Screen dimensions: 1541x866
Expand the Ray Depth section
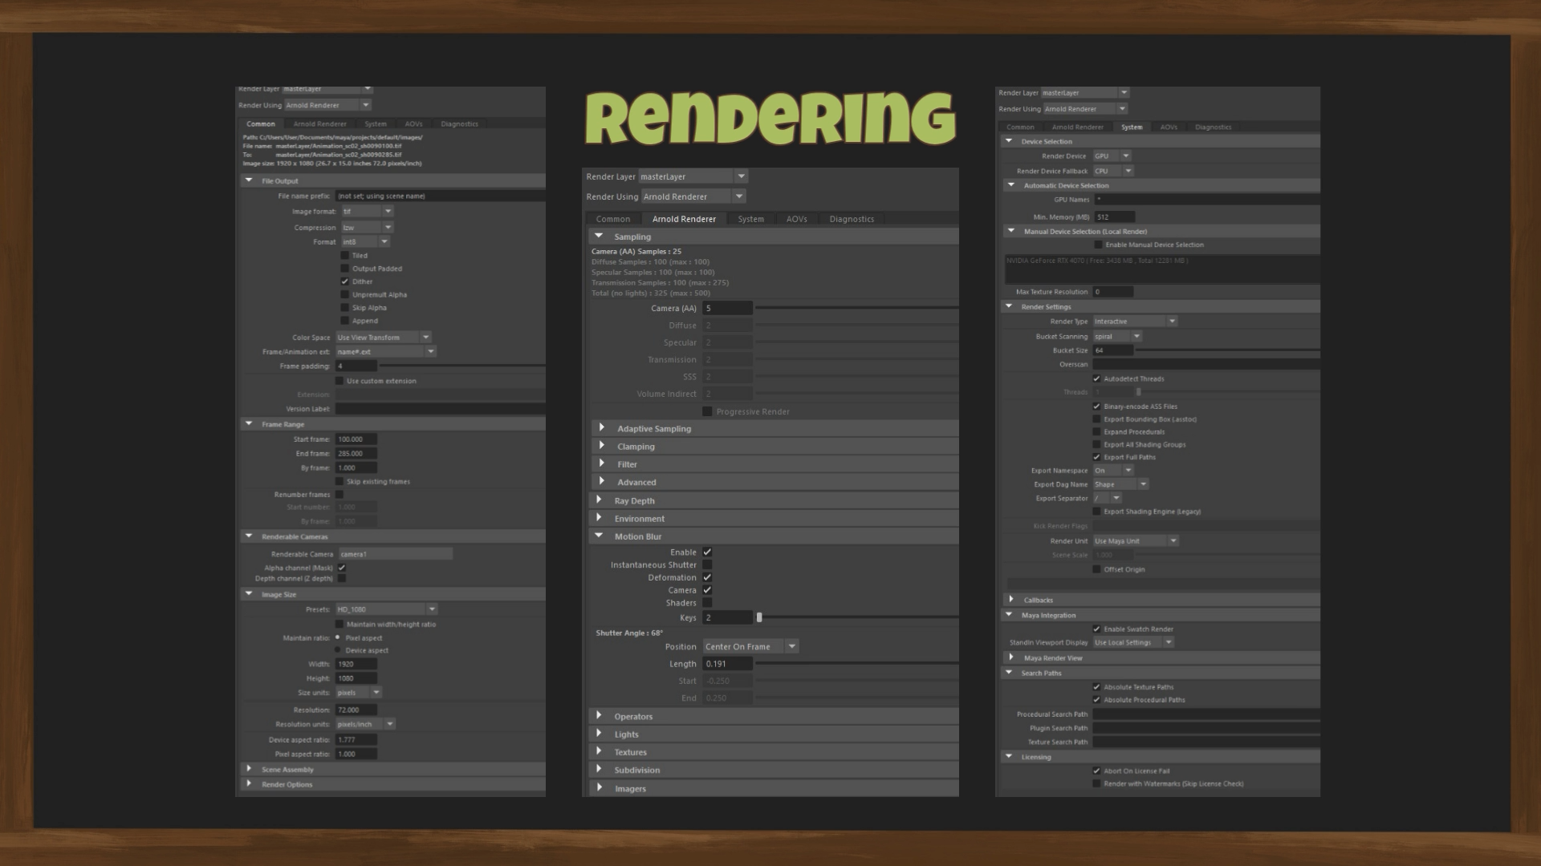(599, 500)
